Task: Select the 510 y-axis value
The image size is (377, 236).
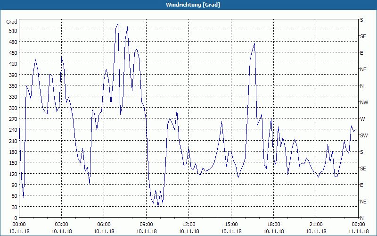Action: click(13, 31)
